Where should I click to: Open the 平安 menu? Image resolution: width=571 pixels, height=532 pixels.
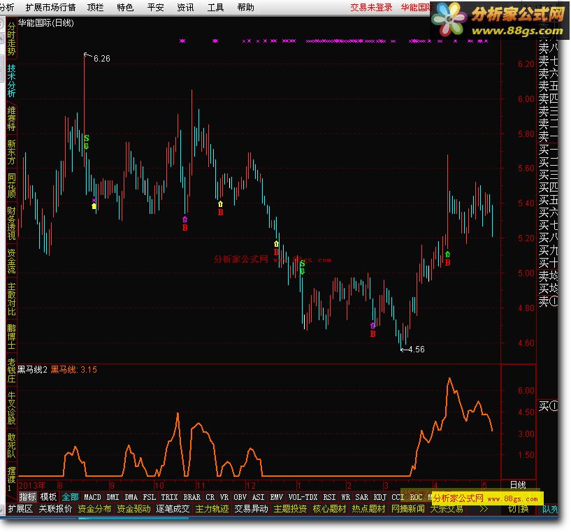coord(155,7)
